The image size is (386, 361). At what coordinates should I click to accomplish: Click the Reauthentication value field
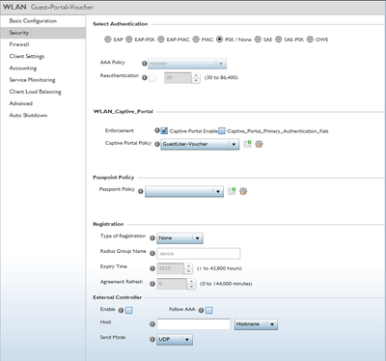click(x=179, y=78)
